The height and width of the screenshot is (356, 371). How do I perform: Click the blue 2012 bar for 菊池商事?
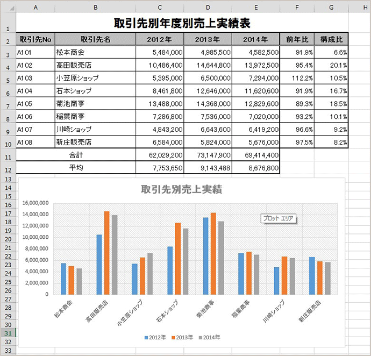click(205, 256)
